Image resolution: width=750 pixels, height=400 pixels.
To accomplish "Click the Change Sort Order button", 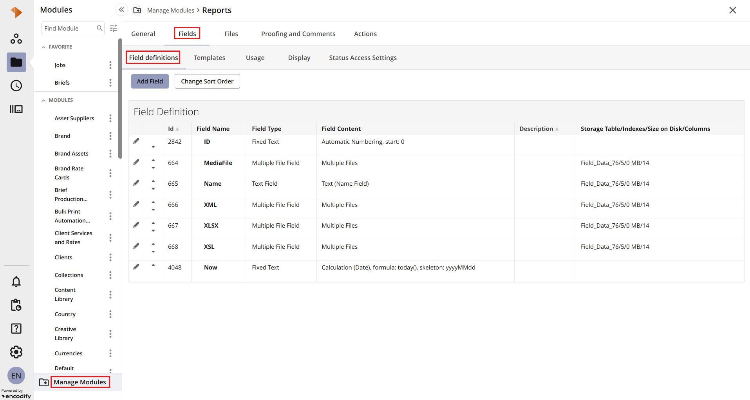I will [x=207, y=81].
